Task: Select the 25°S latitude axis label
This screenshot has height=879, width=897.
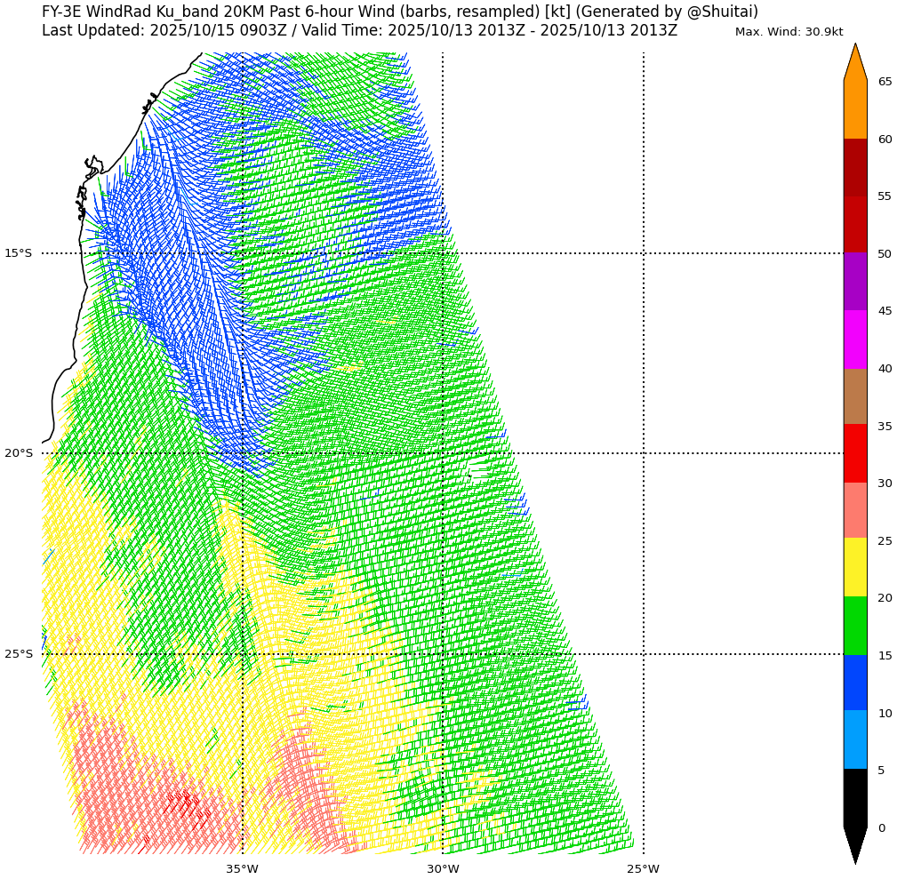Action: pos(18,654)
